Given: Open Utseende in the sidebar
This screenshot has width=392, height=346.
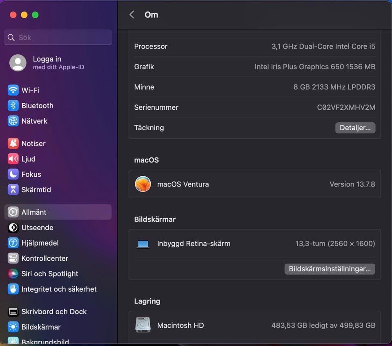Looking at the screenshot, I should (38, 228).
